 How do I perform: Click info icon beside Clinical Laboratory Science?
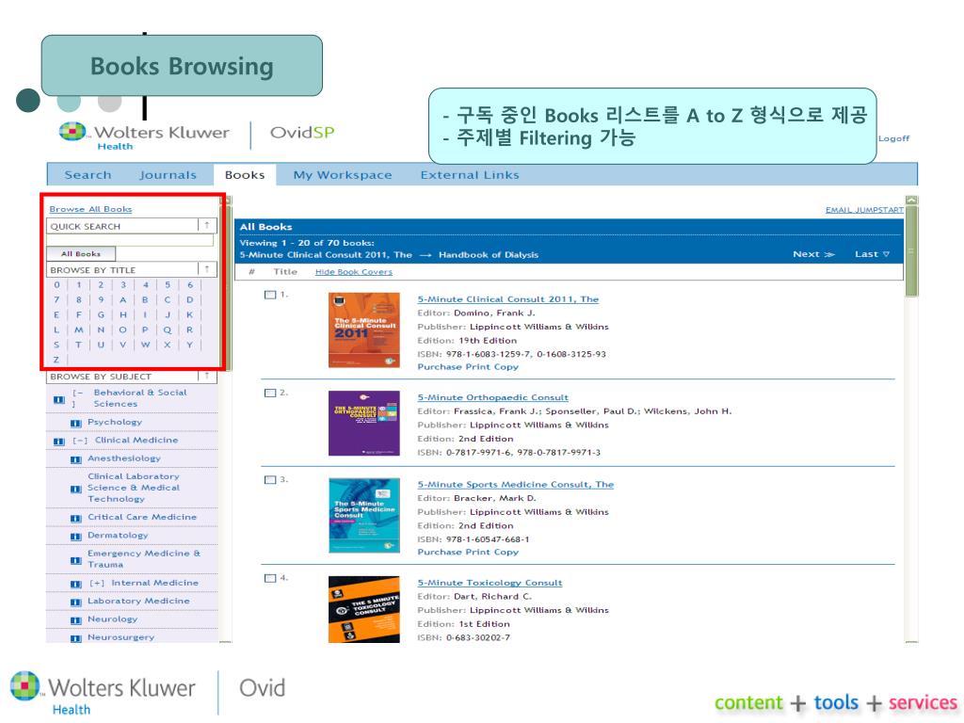[x=75, y=489]
